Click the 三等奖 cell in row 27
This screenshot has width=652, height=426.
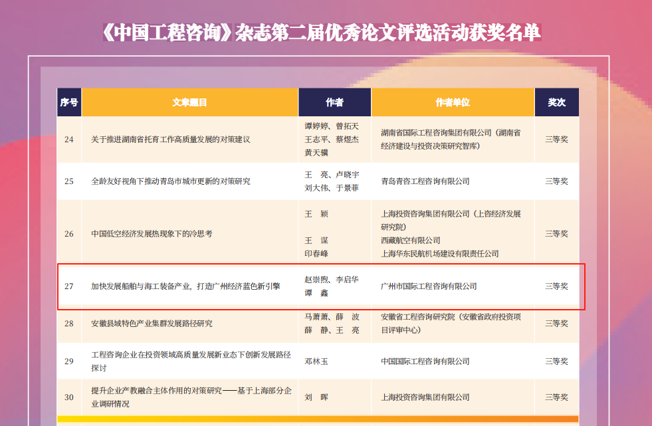coord(556,286)
